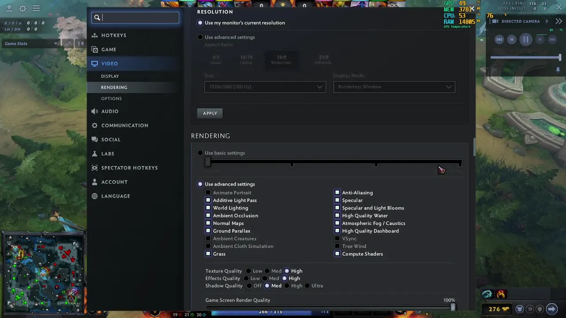Toggle High Quality Water checkbox
This screenshot has width=566, height=318.
coord(337,216)
